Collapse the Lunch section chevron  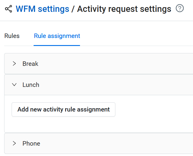(14, 85)
